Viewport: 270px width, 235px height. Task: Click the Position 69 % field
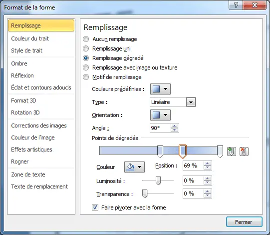(193, 165)
